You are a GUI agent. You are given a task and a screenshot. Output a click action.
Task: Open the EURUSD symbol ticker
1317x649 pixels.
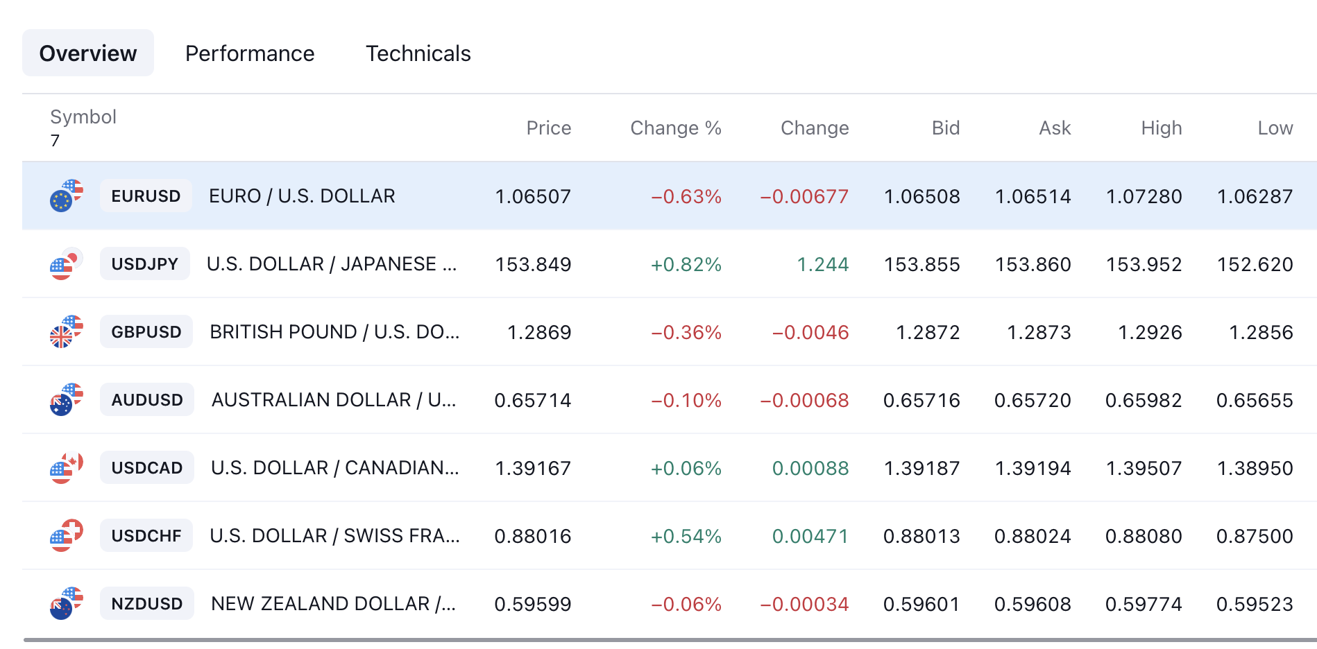[146, 196]
